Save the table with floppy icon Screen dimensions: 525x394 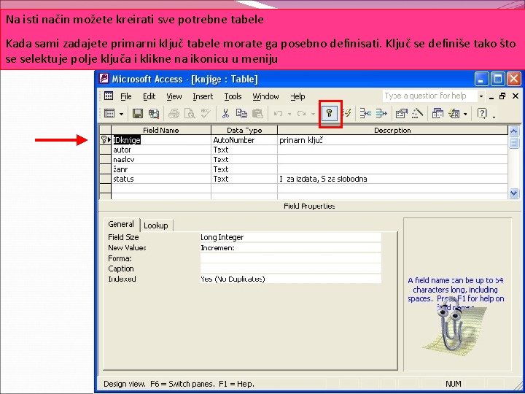coord(138,114)
